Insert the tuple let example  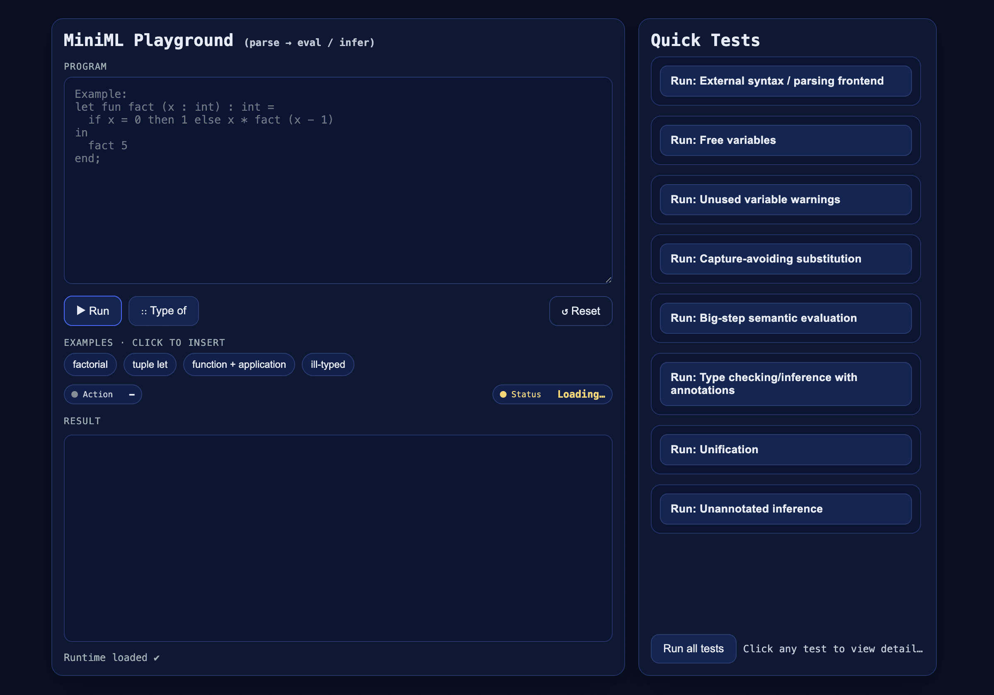tap(150, 365)
